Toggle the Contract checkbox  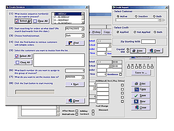(x=93, y=114)
